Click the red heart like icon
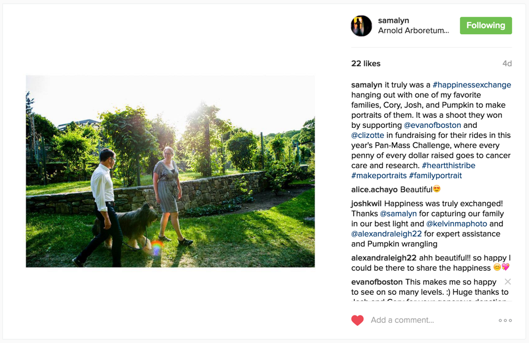Viewport: 529px width, 343px height. click(x=358, y=320)
